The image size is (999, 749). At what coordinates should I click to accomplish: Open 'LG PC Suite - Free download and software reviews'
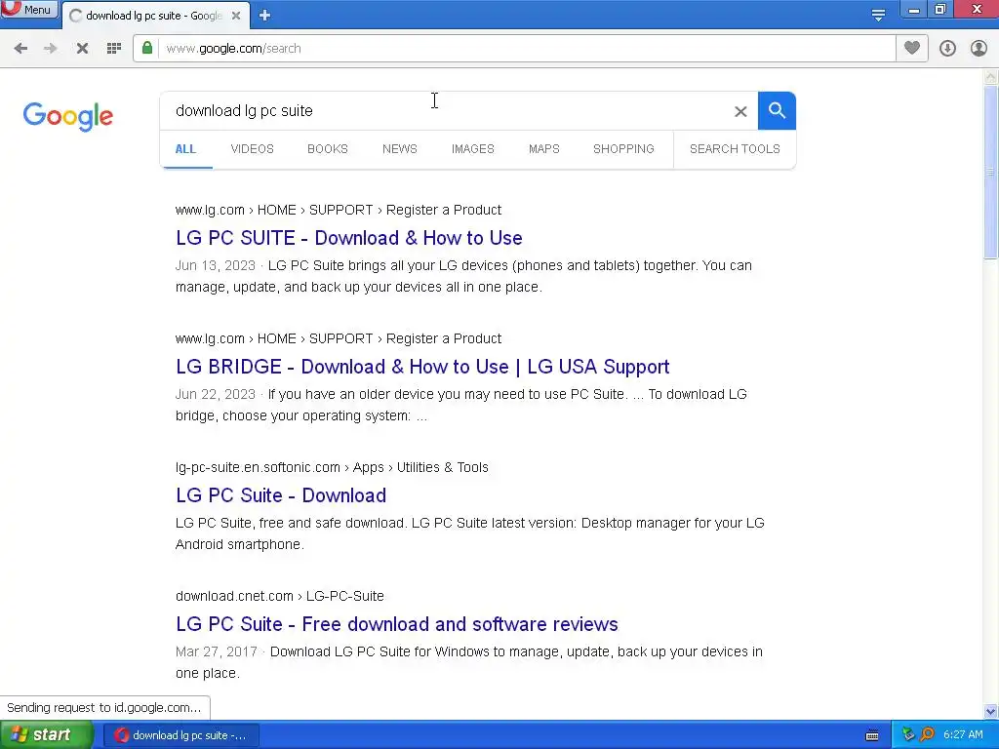pos(397,624)
